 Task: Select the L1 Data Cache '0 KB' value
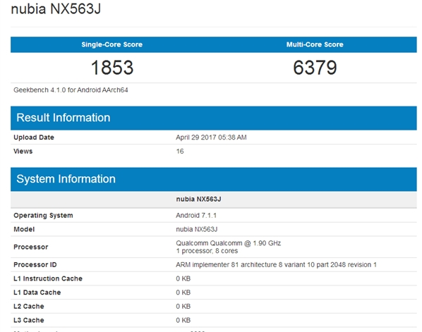point(183,293)
